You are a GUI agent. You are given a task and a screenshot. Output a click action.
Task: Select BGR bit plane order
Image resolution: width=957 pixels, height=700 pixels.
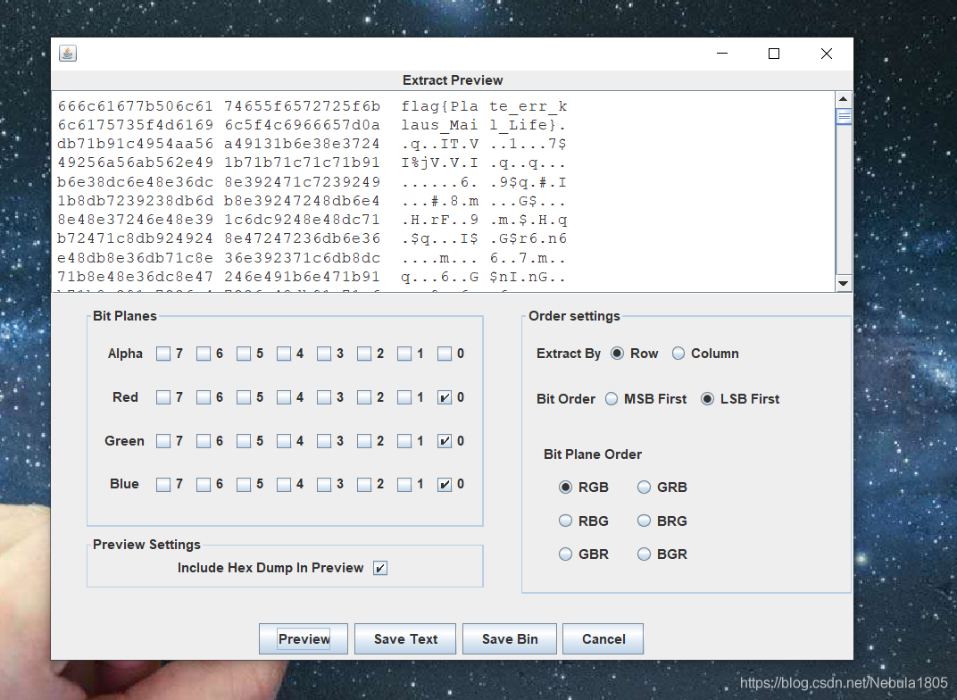(644, 554)
